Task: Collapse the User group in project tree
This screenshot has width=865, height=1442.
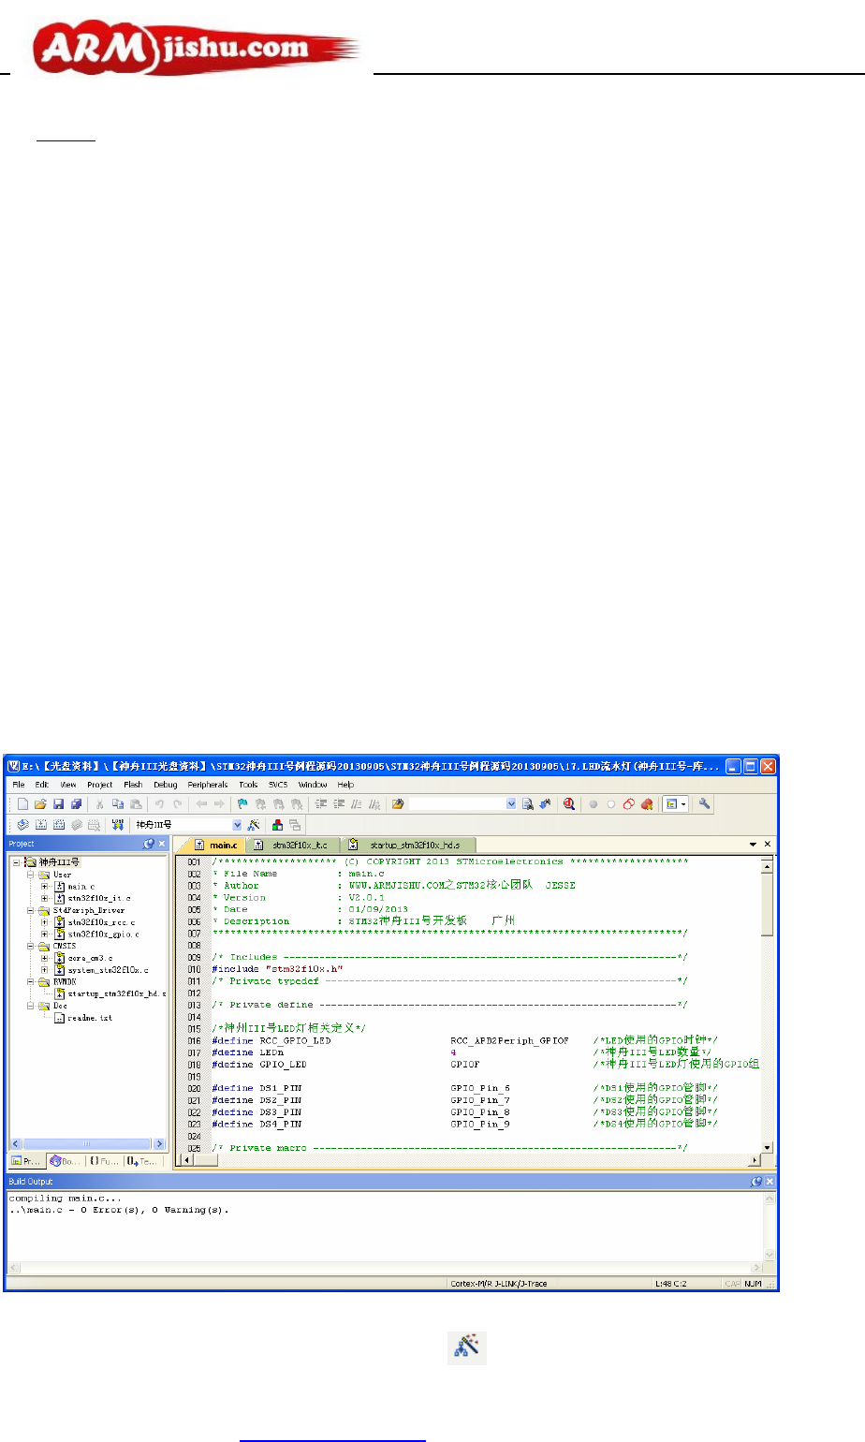Action: pos(31,875)
